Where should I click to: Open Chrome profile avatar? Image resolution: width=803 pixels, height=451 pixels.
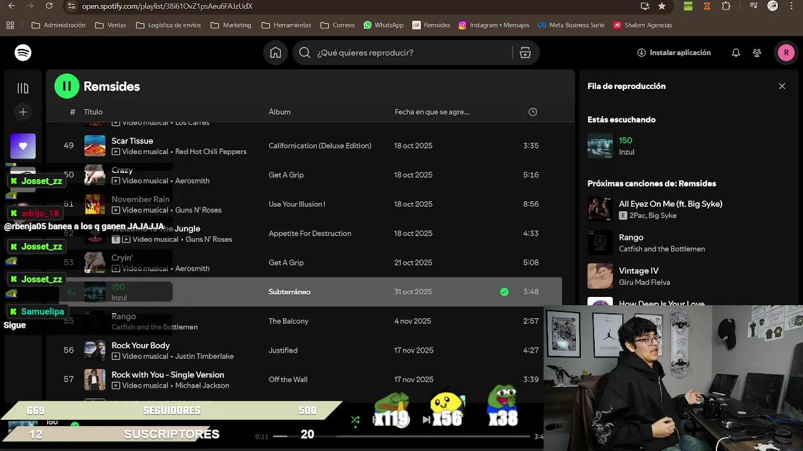[x=773, y=6]
